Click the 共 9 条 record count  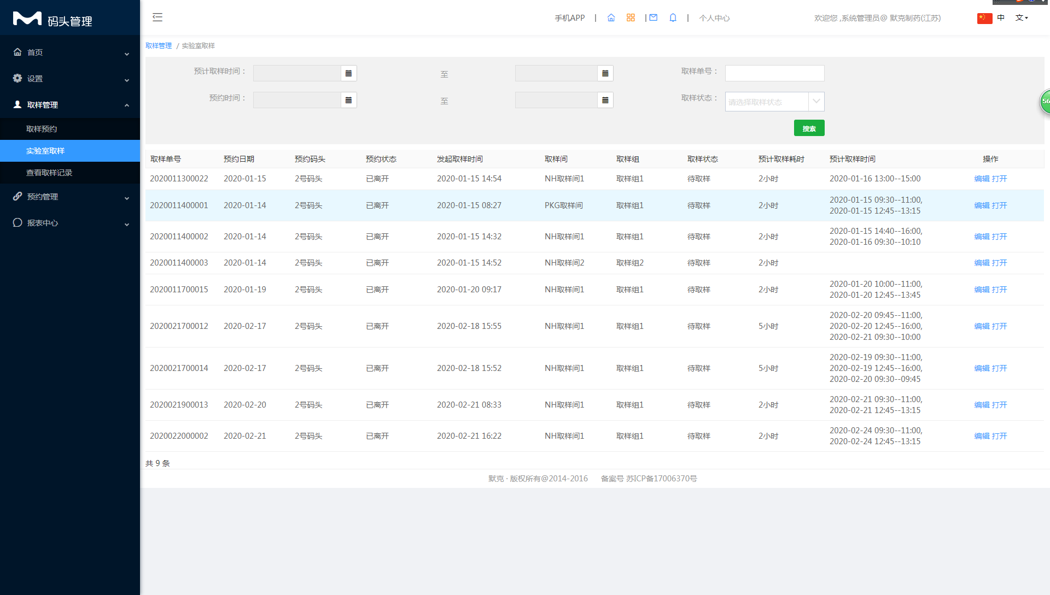pyautogui.click(x=157, y=463)
